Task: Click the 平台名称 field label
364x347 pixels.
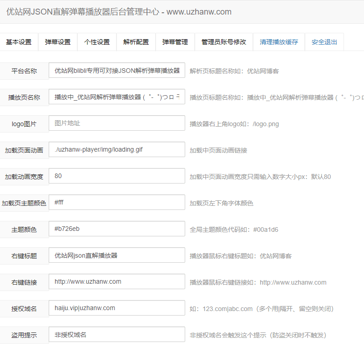Action: point(24,71)
